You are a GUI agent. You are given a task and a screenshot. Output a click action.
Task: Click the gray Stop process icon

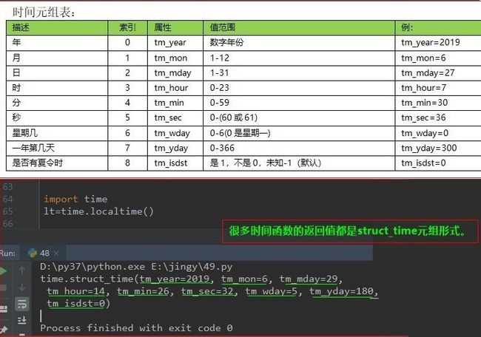coord(3,287)
